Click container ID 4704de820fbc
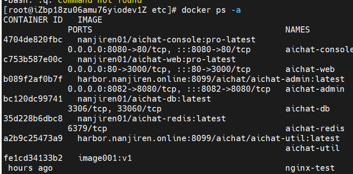 point(33,40)
